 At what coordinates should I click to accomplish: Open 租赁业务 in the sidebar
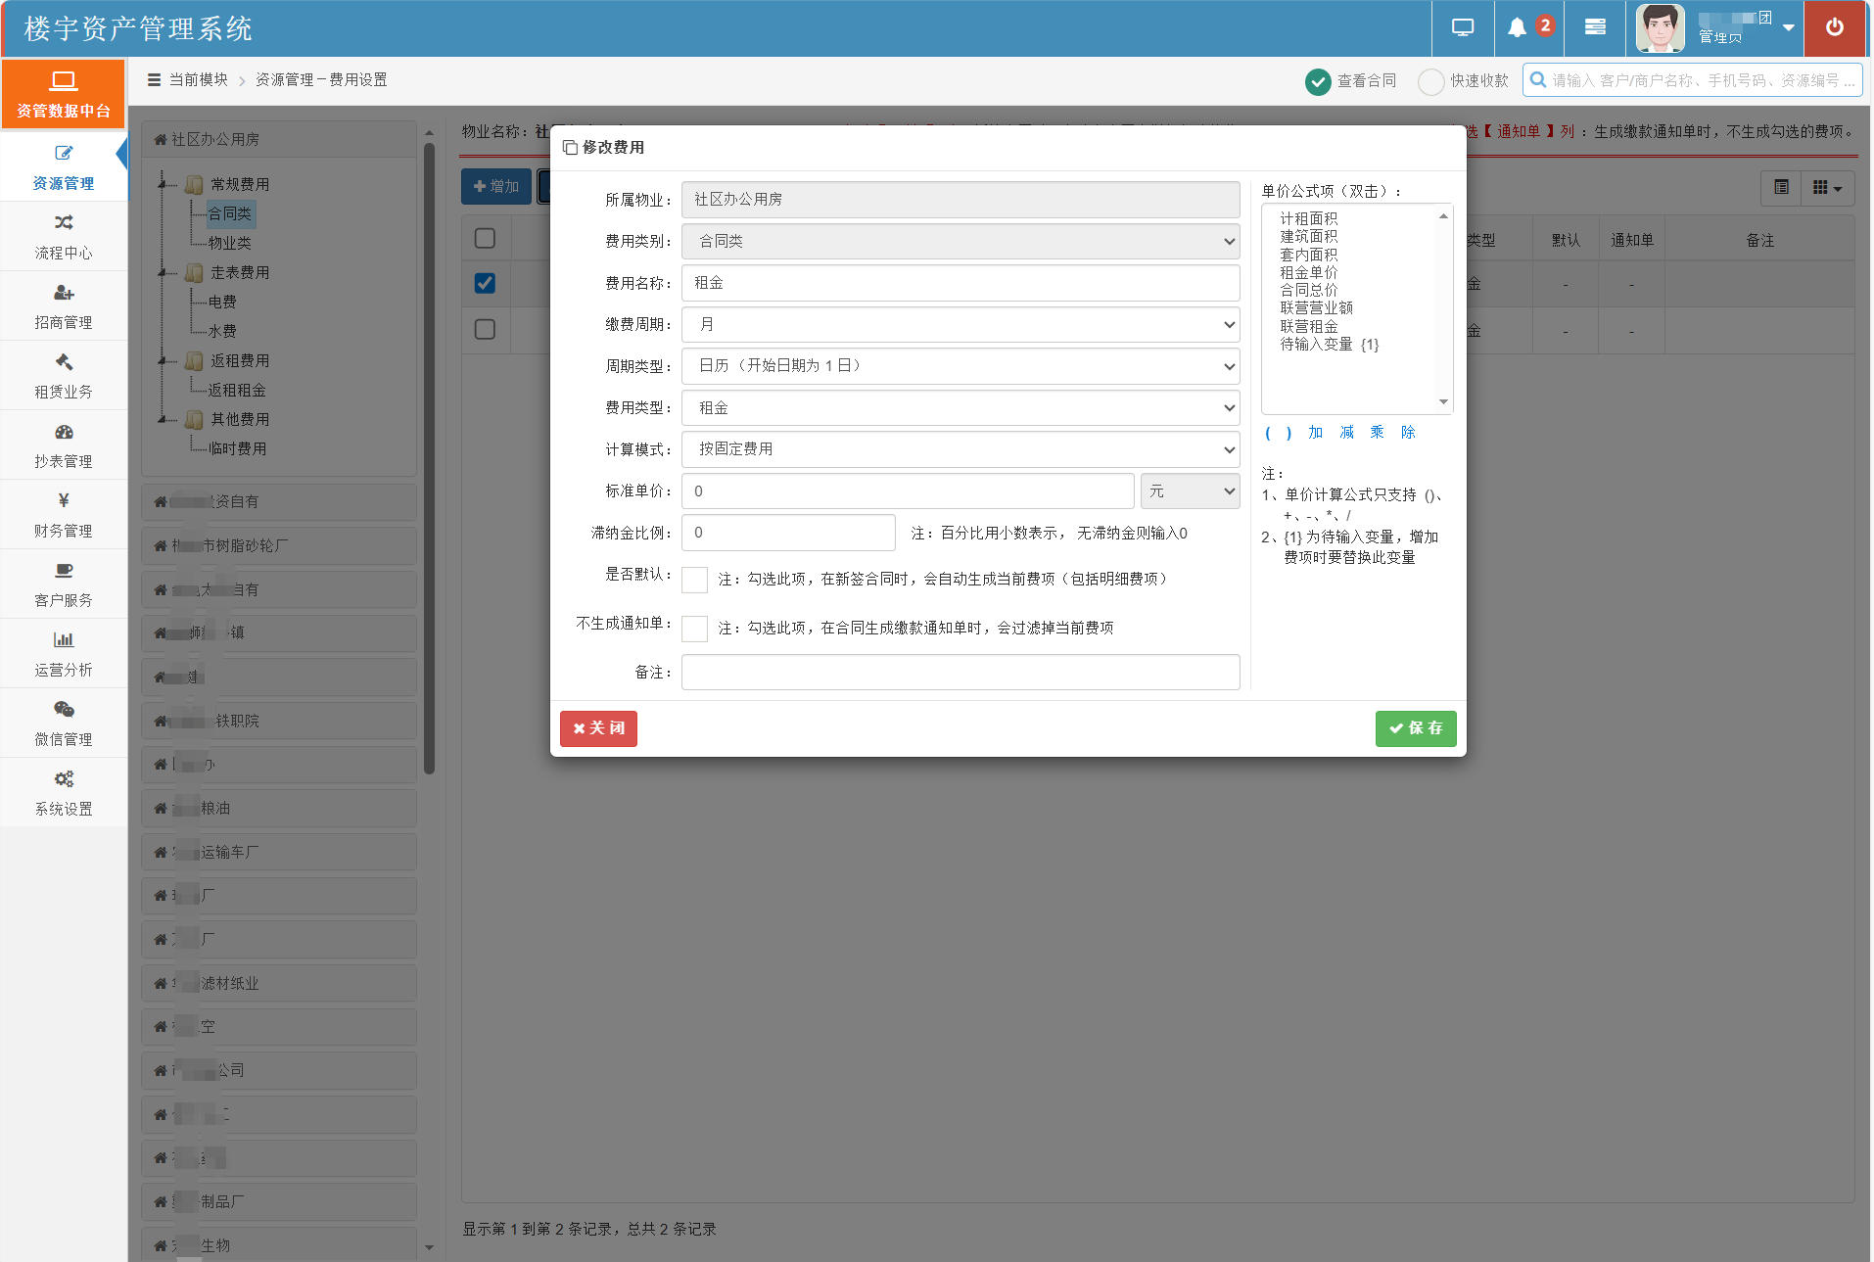point(64,376)
